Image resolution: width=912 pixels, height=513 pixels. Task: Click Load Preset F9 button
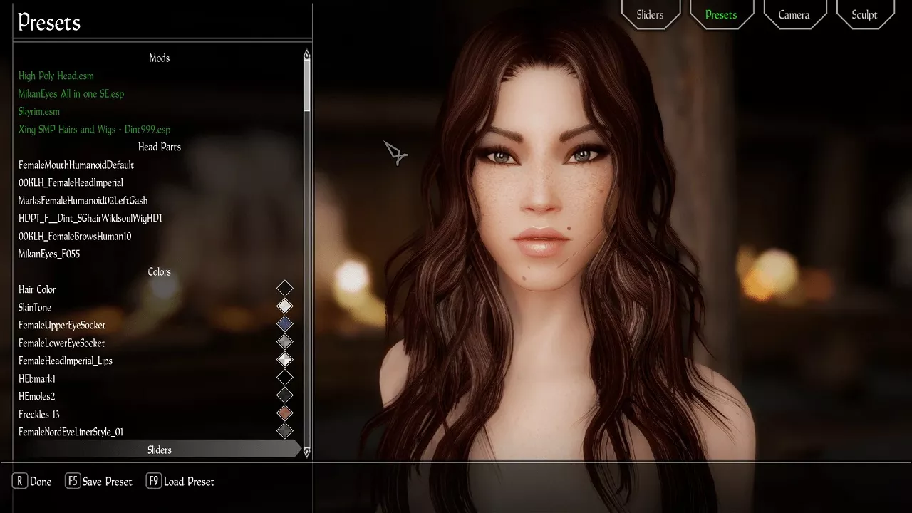tap(180, 482)
